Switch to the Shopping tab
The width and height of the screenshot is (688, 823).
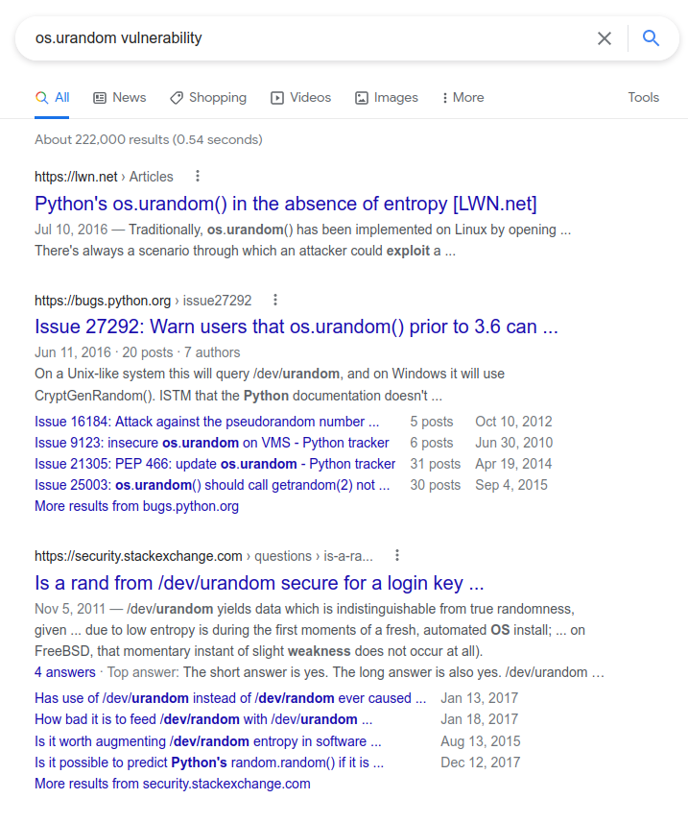click(x=208, y=98)
